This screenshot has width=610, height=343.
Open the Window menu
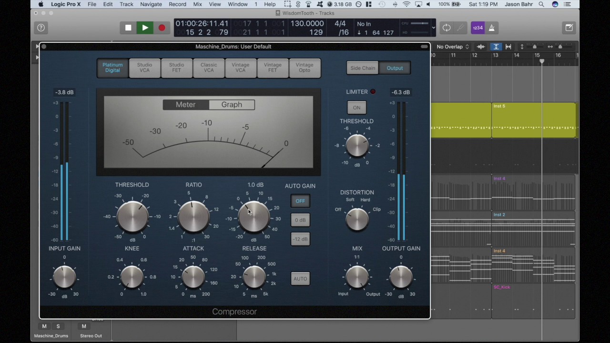coord(237,4)
